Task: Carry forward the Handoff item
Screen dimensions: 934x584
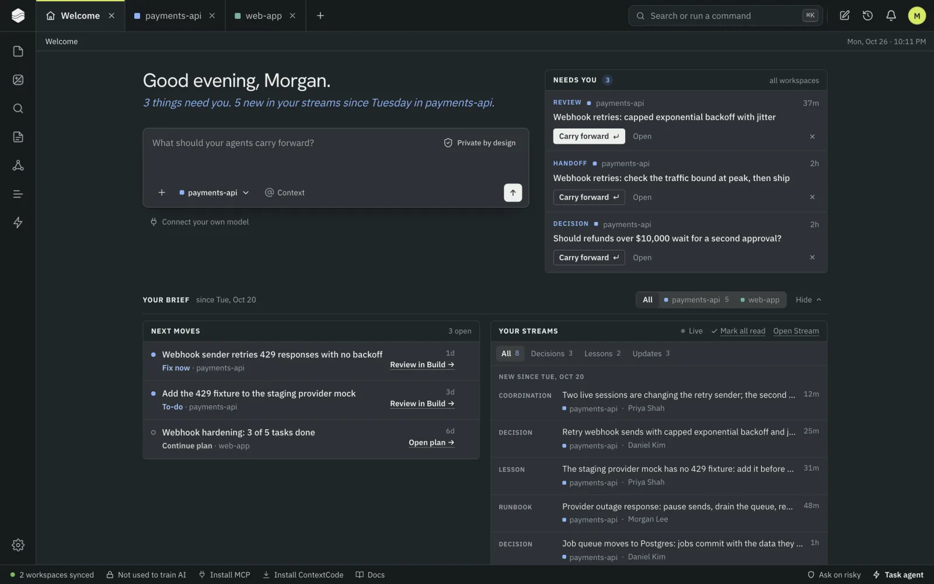Action: tap(589, 197)
